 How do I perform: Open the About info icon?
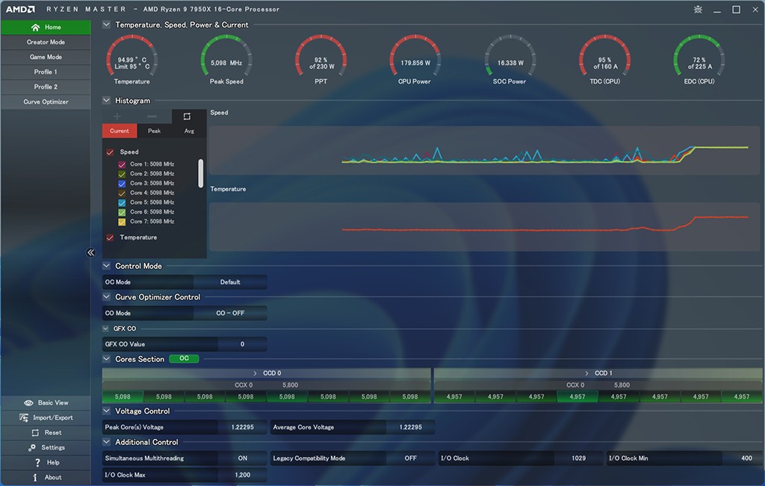coord(35,478)
